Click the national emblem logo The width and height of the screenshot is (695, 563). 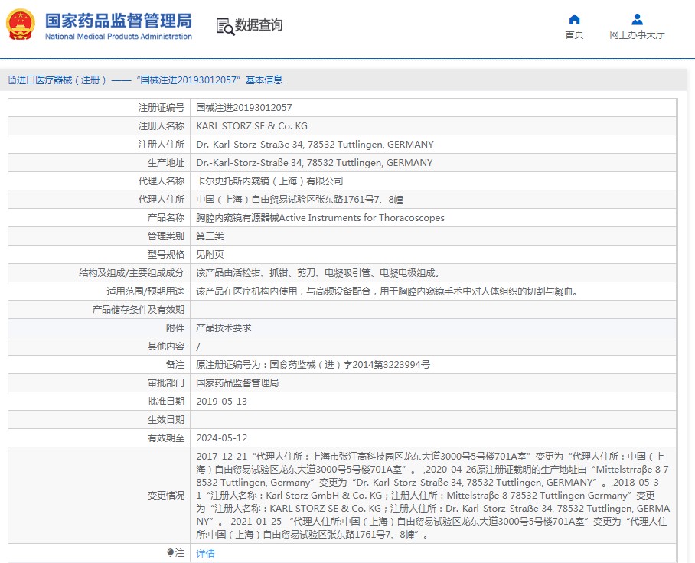point(21,24)
